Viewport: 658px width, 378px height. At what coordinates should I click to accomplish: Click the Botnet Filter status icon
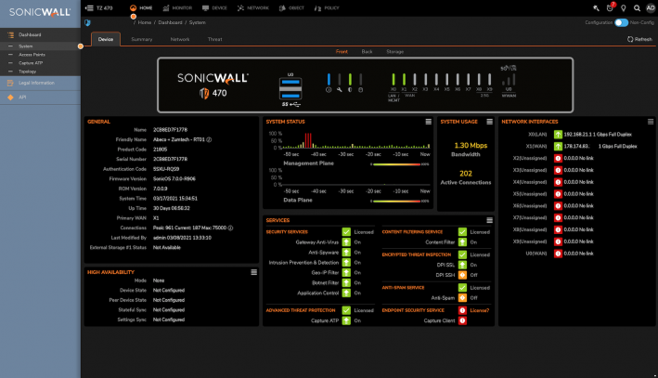[346, 282]
